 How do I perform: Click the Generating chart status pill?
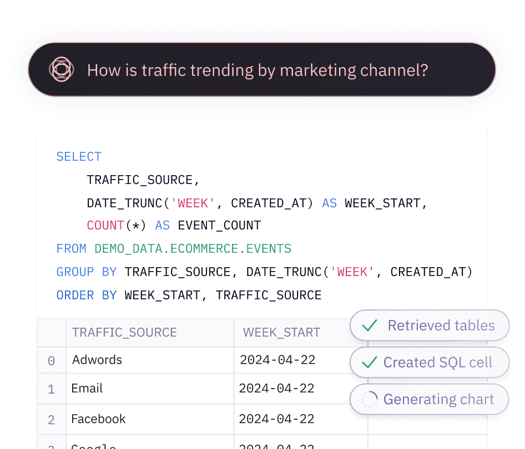point(430,399)
